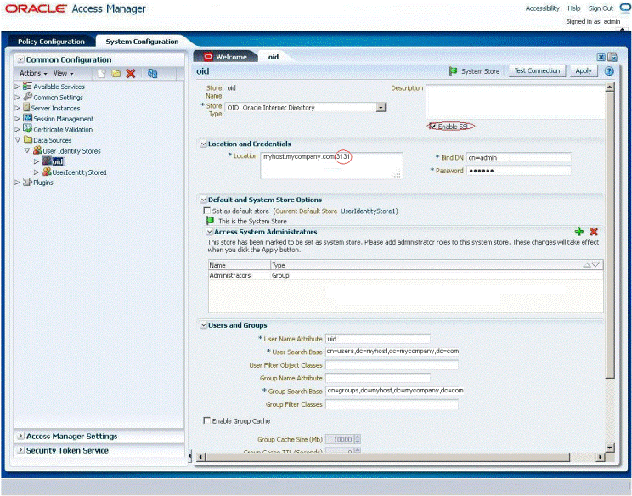The width and height of the screenshot is (632, 496).
Task: Select the Administrators row in table
Action: [405, 275]
